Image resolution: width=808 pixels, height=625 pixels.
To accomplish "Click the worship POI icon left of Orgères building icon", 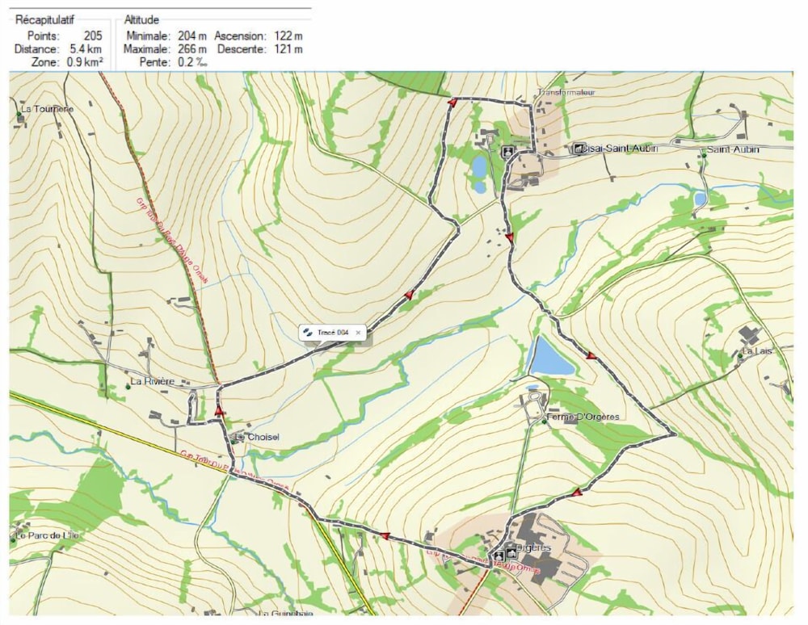I will [499, 556].
